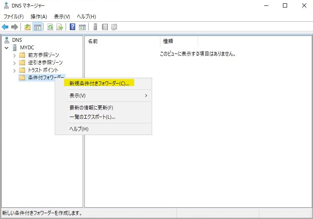Click the green Refresh toolbar icon

(x=50, y=27)
